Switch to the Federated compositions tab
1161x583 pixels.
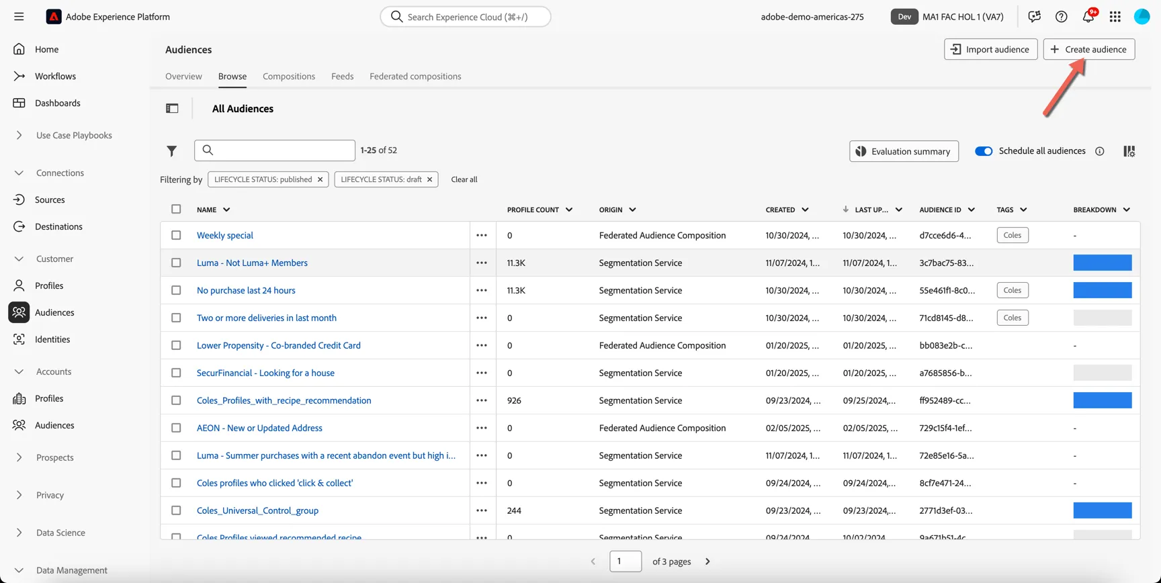coord(415,76)
